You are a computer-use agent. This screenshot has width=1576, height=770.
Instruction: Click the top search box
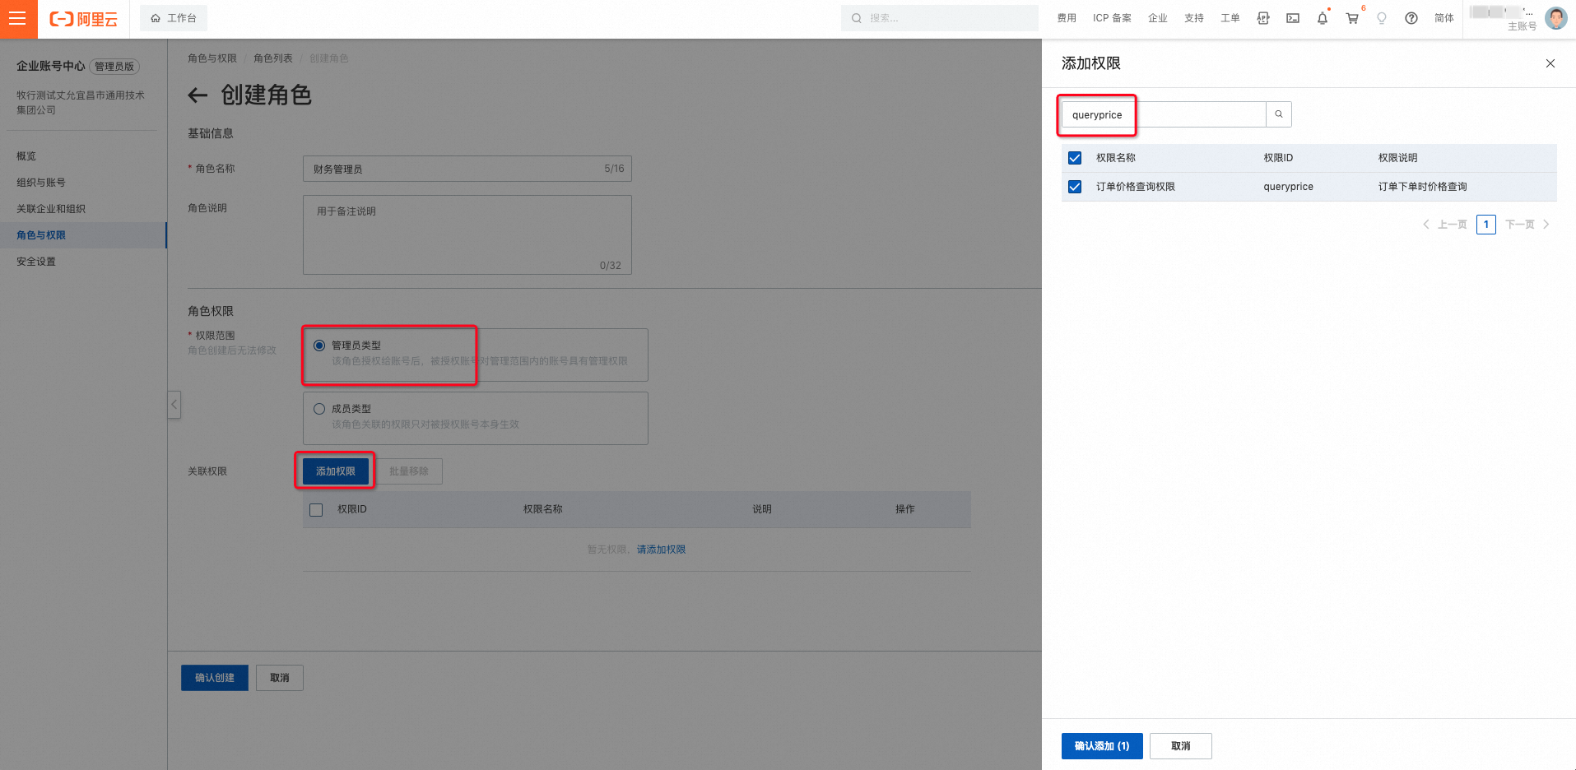click(x=939, y=18)
